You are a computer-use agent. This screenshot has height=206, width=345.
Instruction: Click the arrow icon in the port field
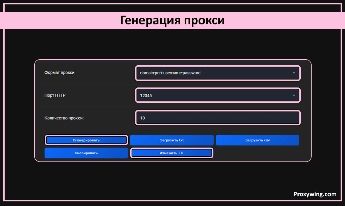click(294, 95)
